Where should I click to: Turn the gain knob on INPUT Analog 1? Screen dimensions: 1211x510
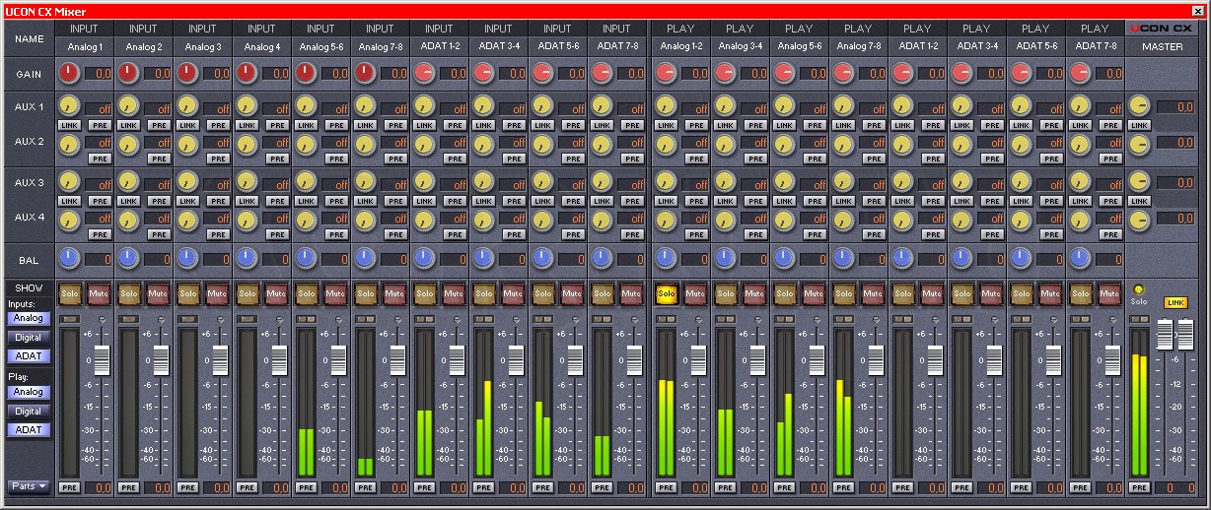(68, 73)
